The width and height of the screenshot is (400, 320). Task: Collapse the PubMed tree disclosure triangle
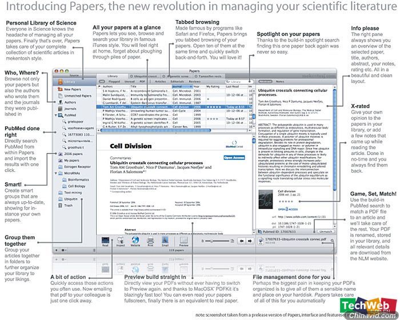(55, 115)
